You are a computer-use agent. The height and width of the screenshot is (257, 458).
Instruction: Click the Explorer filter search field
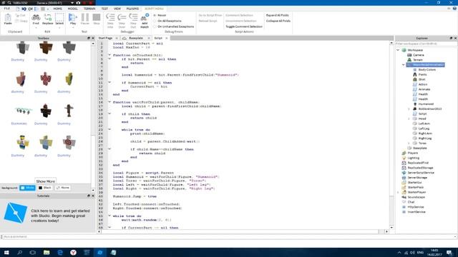(x=426, y=44)
